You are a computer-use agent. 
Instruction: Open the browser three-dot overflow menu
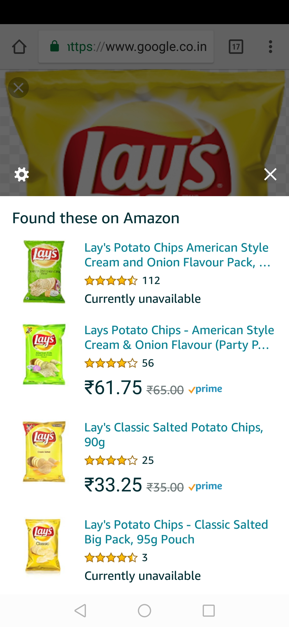coord(270,47)
